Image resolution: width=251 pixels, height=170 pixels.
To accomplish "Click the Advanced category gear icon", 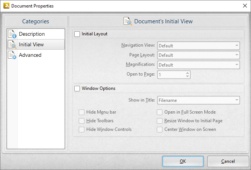I will pos(12,55).
